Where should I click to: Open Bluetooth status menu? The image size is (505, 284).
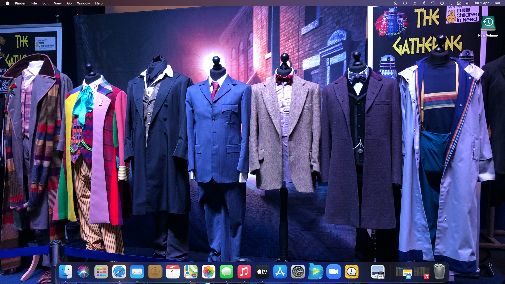coord(424,3)
